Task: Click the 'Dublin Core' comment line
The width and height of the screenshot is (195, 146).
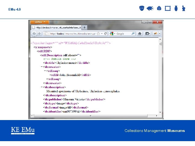Action: pyautogui.click(x=60, y=59)
